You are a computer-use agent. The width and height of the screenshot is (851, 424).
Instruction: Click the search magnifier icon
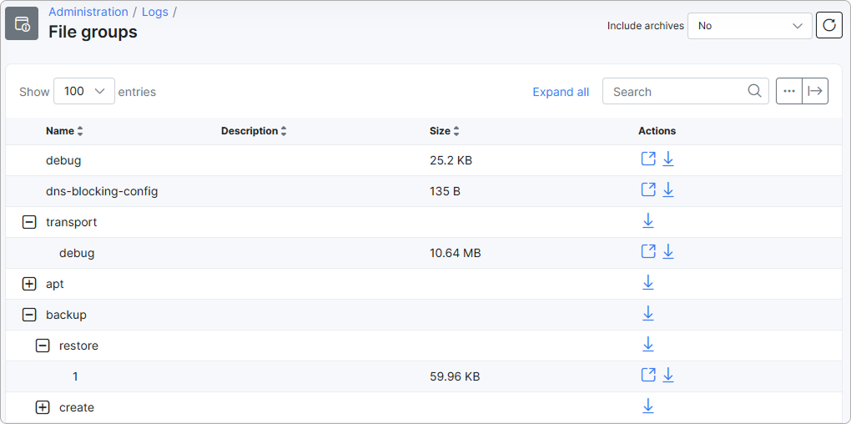[x=754, y=91]
